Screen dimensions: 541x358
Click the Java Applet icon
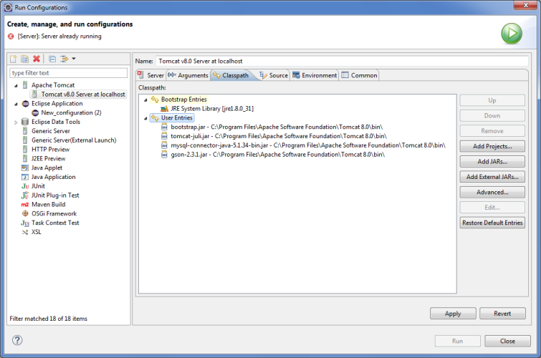pos(25,168)
